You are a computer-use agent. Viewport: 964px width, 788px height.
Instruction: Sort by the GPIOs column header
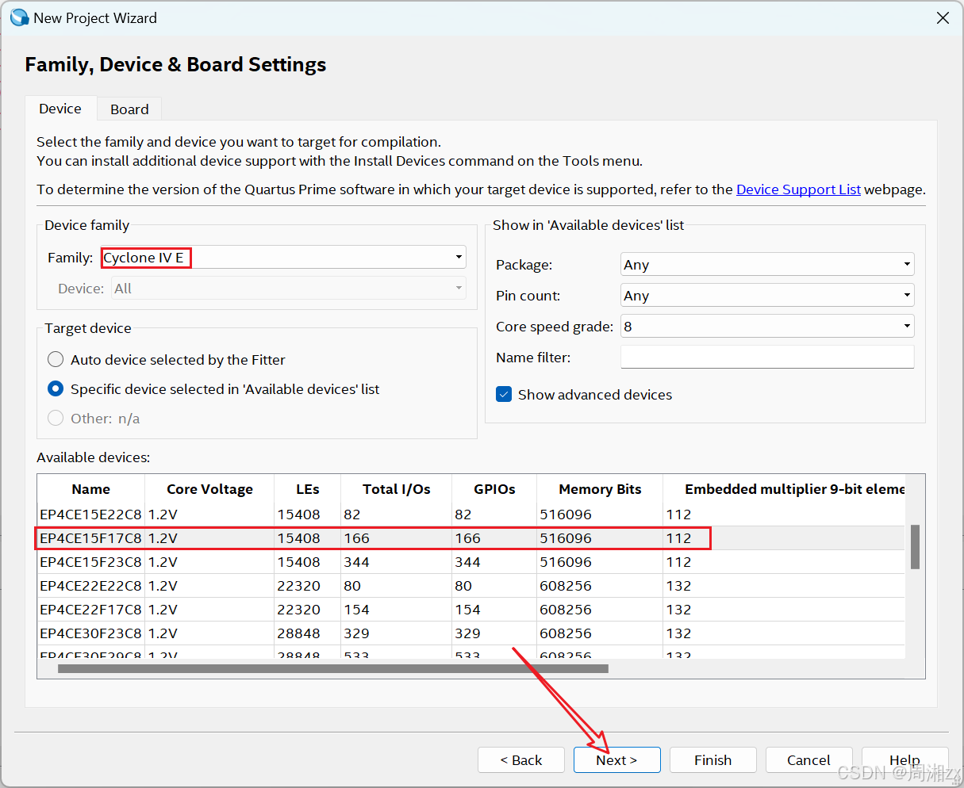[494, 489]
